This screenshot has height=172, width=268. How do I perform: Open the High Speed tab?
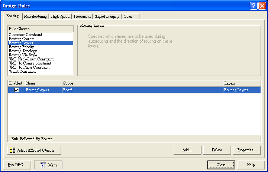60,17
